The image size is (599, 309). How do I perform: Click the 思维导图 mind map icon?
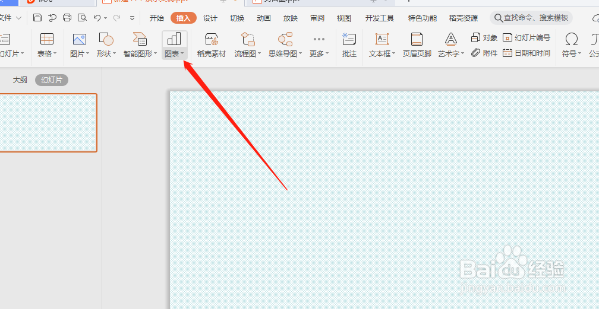click(x=285, y=39)
